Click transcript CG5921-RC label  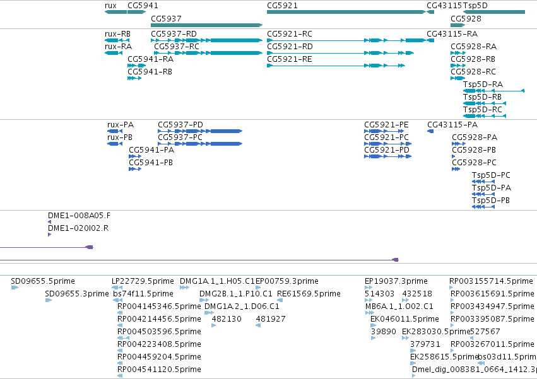tap(290, 34)
